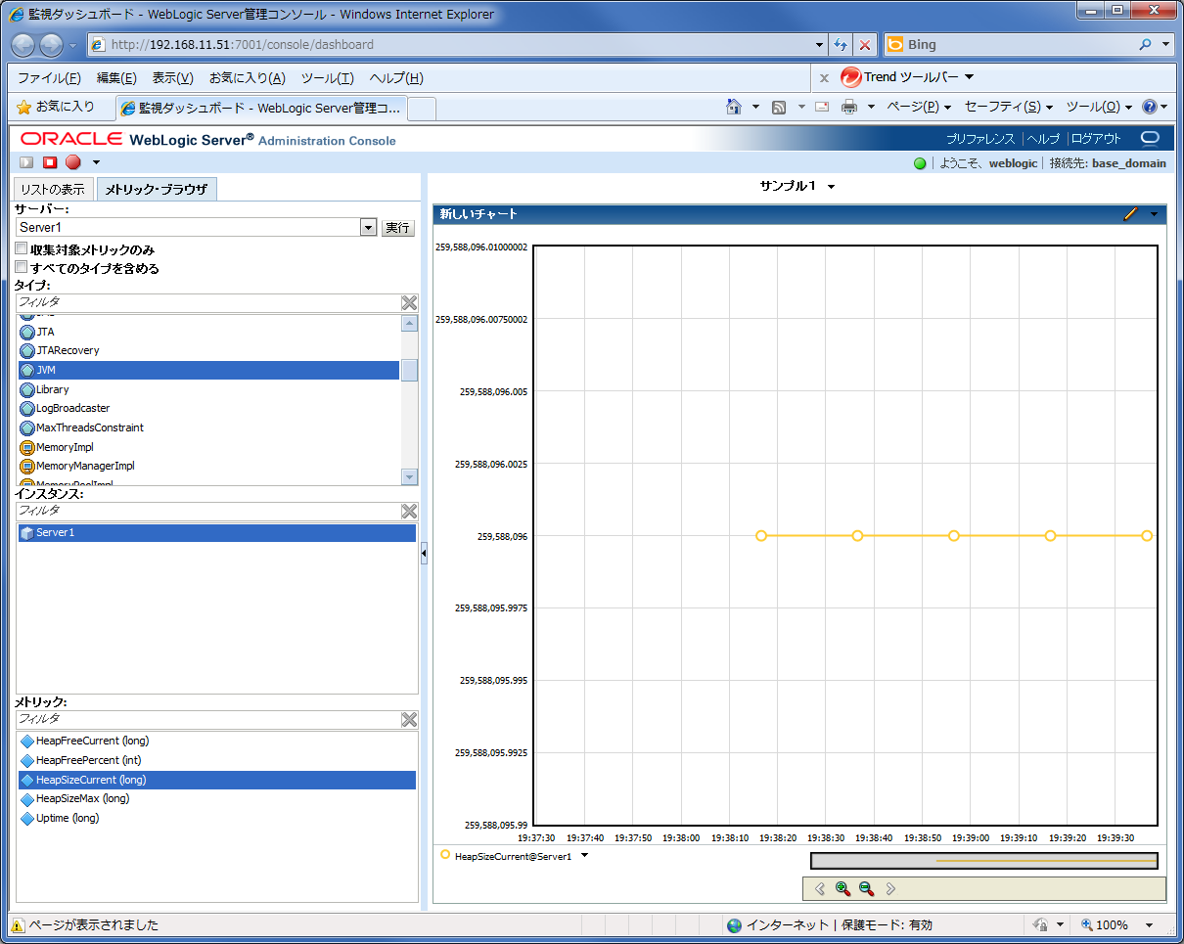
Task: Click the chart pan right arrow
Action: [x=890, y=888]
